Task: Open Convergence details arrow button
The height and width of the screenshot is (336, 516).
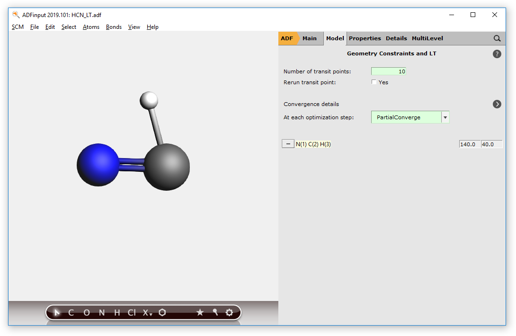Action: 497,104
